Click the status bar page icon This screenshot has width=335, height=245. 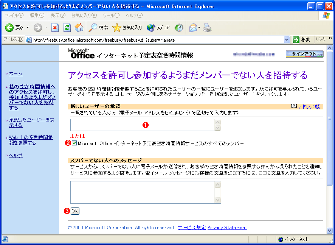(5, 239)
